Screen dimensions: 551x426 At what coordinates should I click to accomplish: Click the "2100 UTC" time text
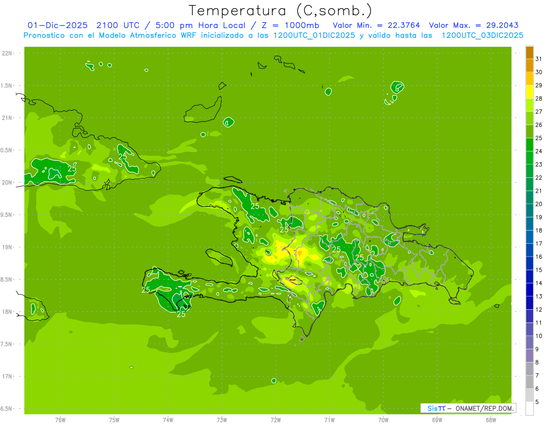point(118,25)
